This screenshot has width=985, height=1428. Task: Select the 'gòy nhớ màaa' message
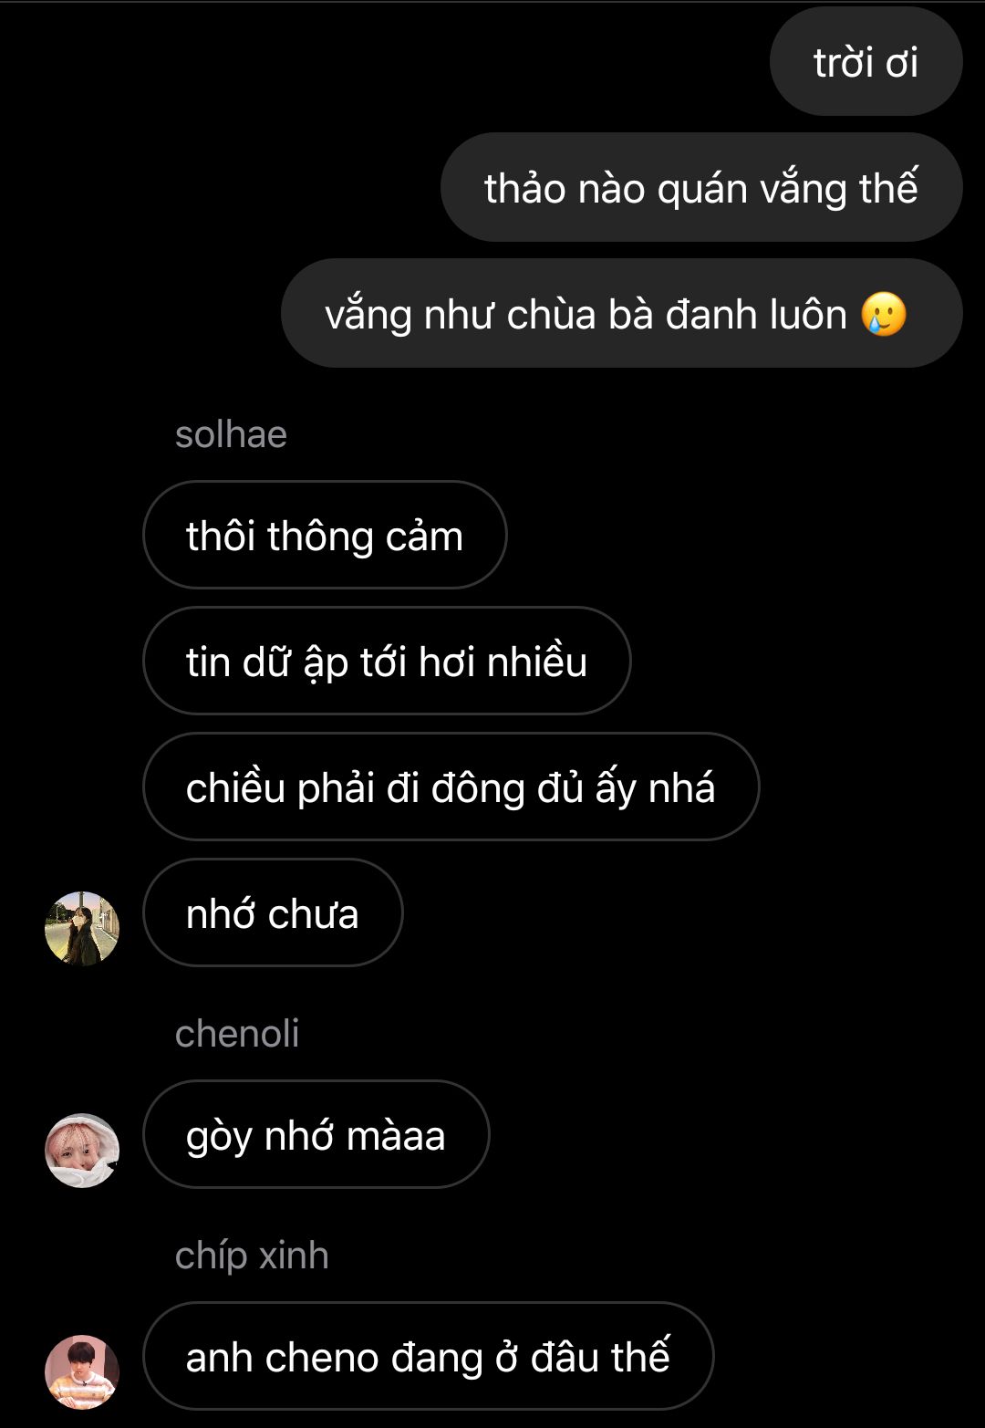click(316, 1134)
